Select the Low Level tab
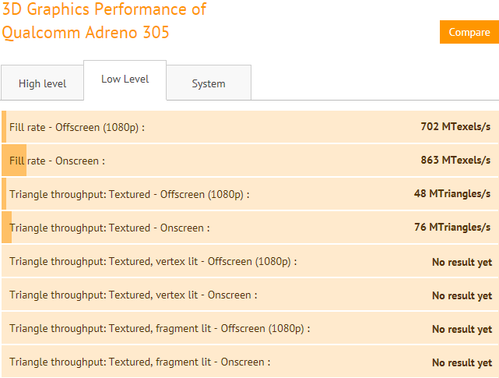 125,79
